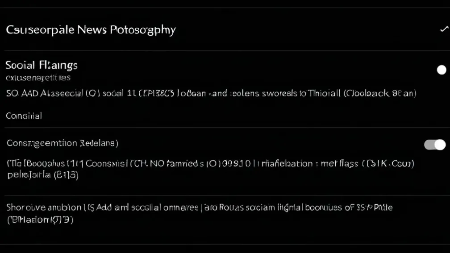Viewport: 450px width, 253px height.
Task: Open the Csuseorpale News Potosogphy header
Action: (x=91, y=30)
